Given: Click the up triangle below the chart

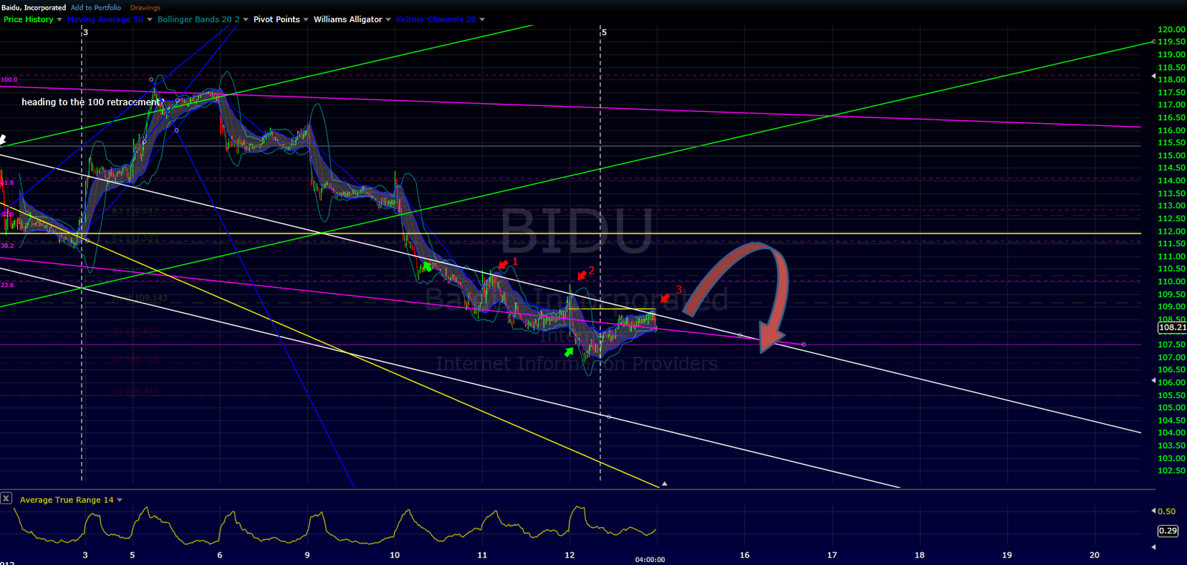Looking at the screenshot, I should (x=665, y=483).
